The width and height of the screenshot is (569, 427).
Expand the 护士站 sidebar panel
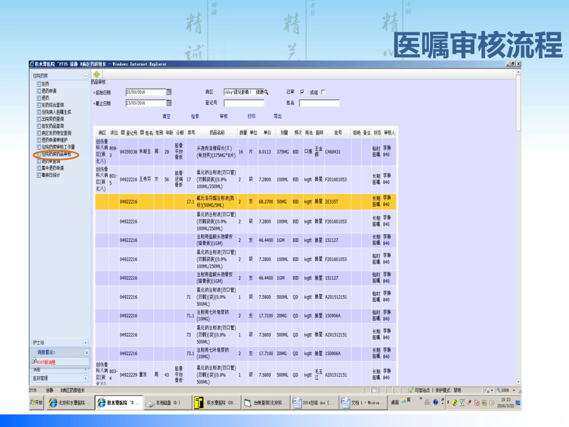tap(86, 343)
